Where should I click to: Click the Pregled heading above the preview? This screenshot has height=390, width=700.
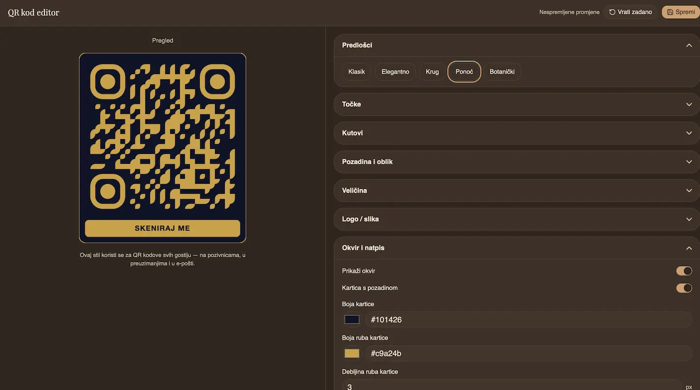(x=163, y=40)
